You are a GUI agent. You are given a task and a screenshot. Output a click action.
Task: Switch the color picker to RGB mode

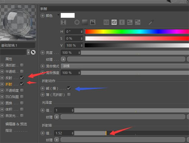(x=106, y=22)
